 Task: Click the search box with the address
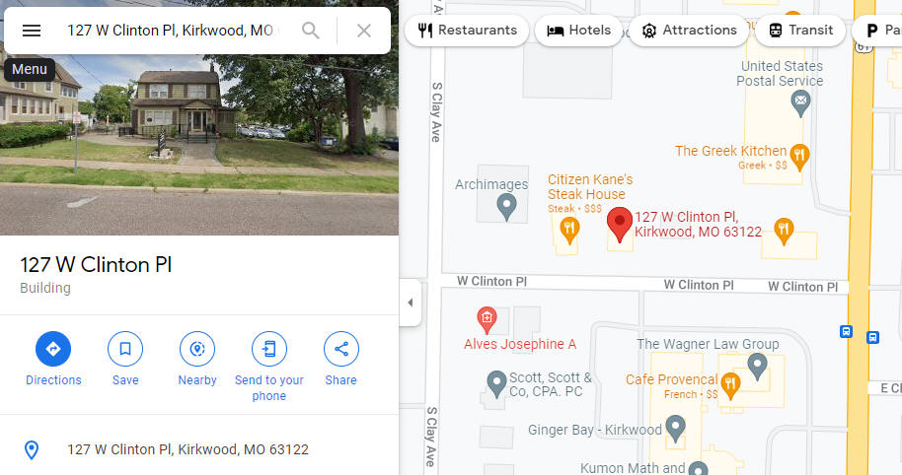(173, 31)
